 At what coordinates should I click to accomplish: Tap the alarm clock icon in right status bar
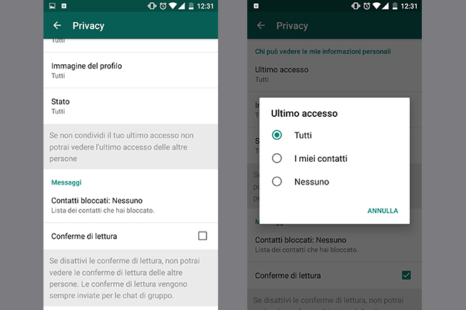(x=367, y=6)
